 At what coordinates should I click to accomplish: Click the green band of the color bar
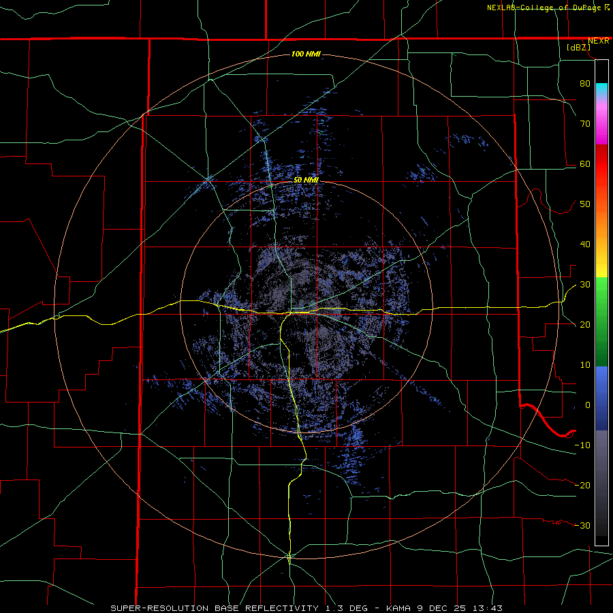click(x=601, y=321)
